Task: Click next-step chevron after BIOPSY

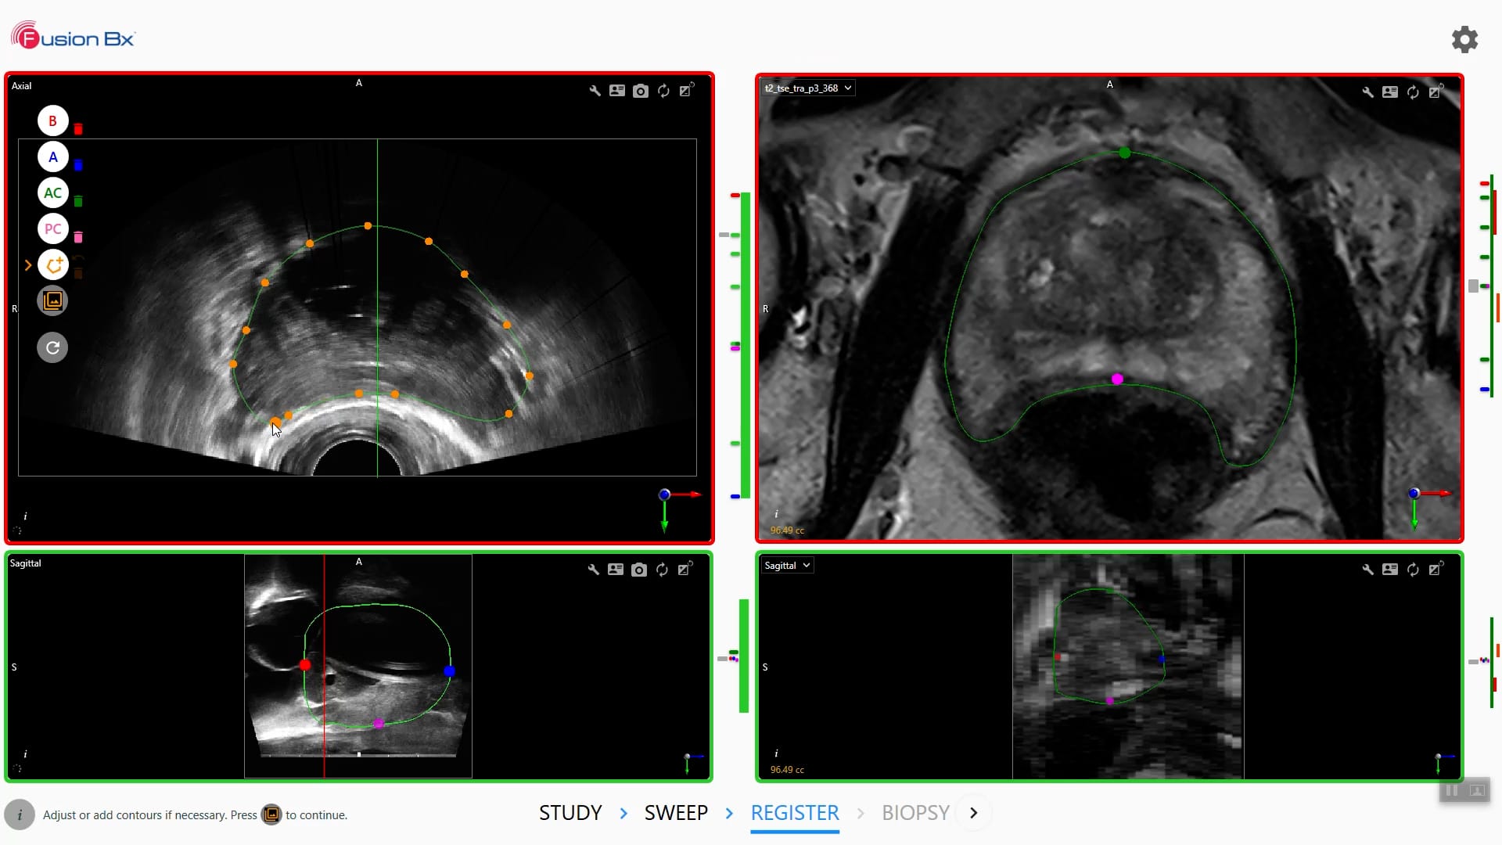Action: click(974, 813)
